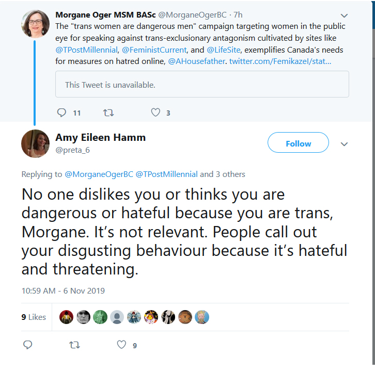Like Morgane Oger's tweet with 3 likes
This screenshot has width=375, height=372.
click(155, 112)
